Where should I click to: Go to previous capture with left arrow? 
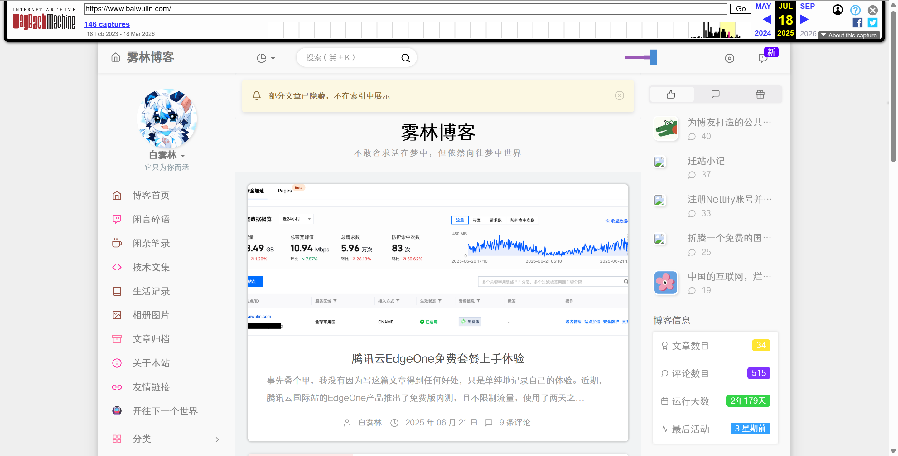point(767,19)
